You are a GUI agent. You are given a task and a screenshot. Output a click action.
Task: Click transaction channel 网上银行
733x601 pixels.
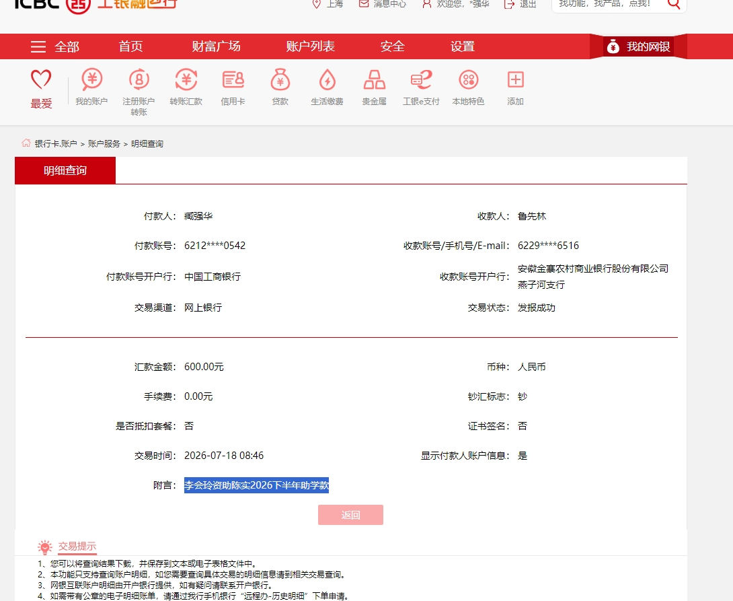pos(203,308)
